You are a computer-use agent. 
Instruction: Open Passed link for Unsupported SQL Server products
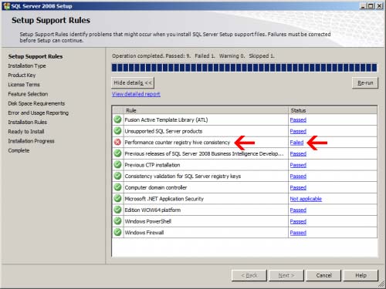coord(298,131)
